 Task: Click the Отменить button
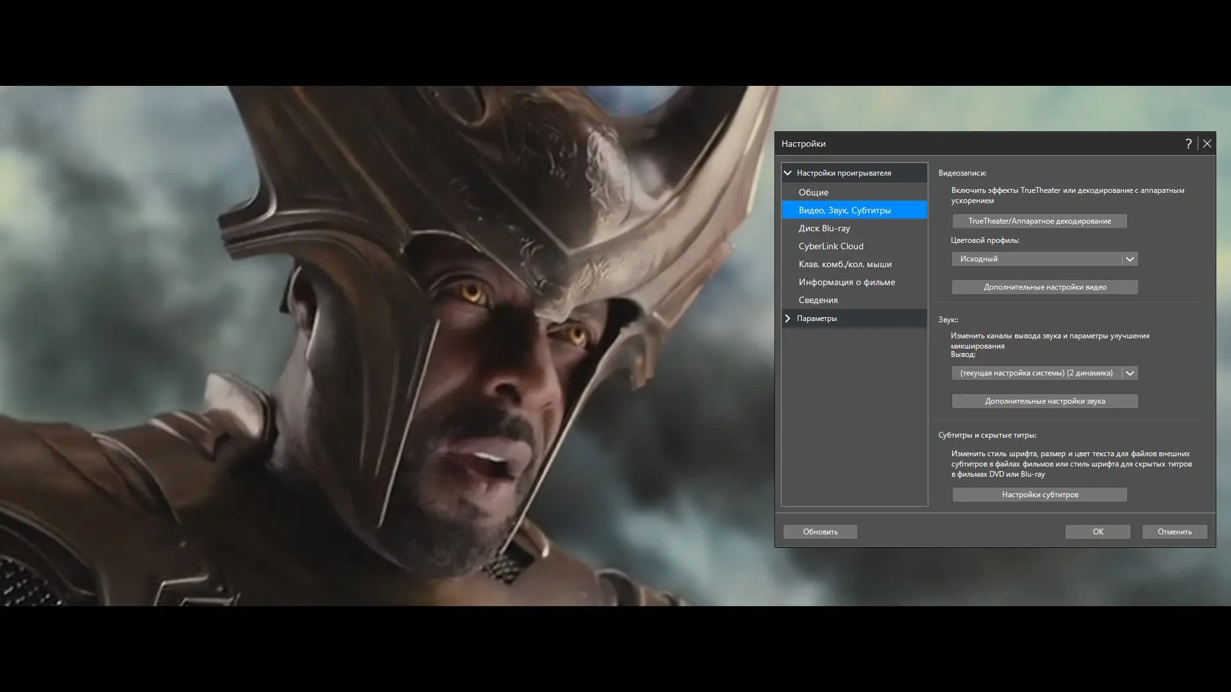click(1174, 532)
